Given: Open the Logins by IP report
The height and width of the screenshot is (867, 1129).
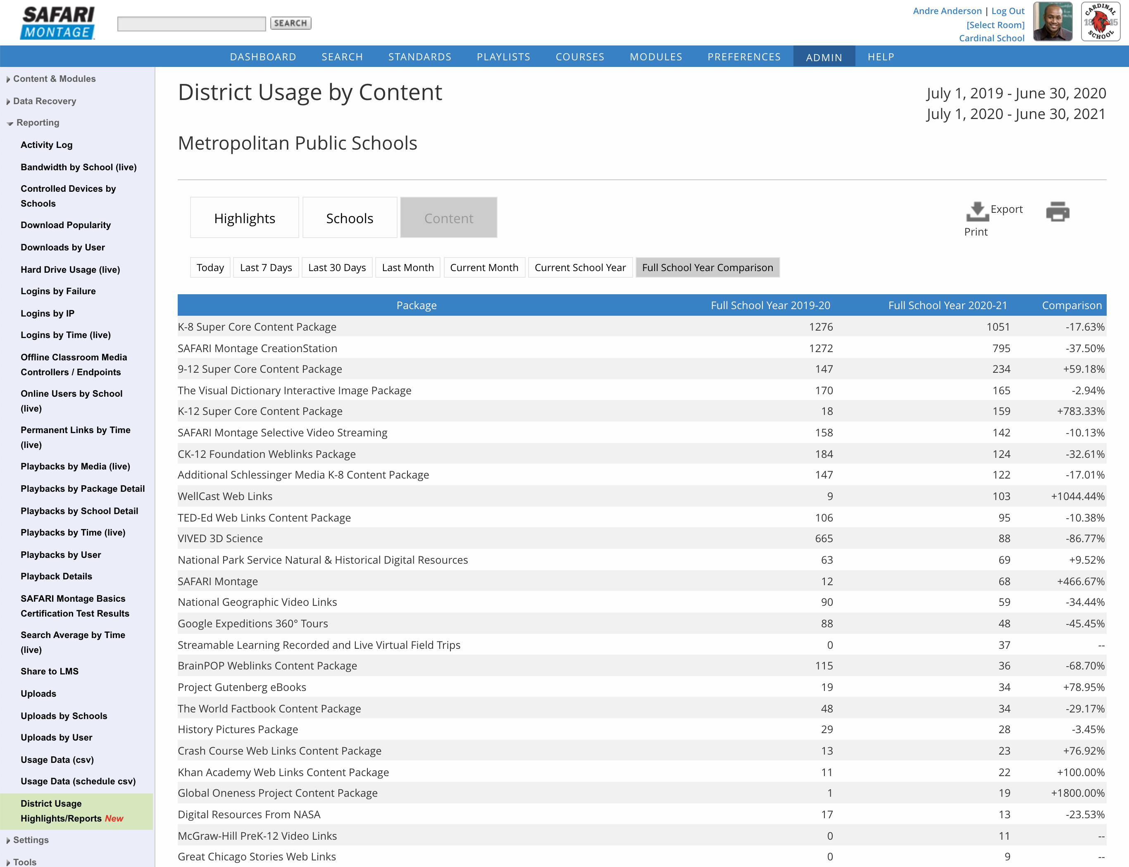Looking at the screenshot, I should click(48, 313).
